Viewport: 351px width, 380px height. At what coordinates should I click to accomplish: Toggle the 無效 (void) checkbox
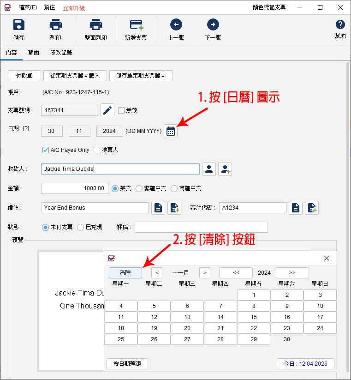click(121, 110)
